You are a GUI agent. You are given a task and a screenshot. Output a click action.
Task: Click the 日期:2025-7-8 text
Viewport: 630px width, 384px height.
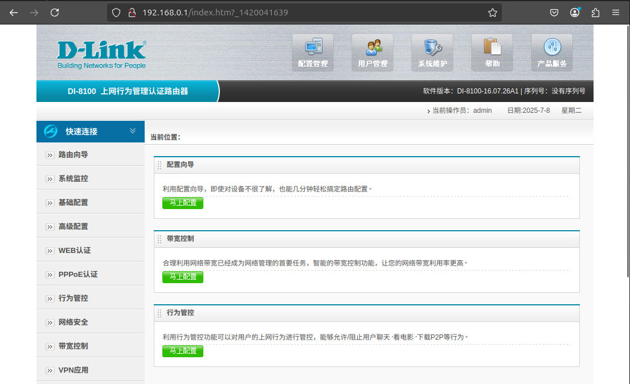coord(529,111)
